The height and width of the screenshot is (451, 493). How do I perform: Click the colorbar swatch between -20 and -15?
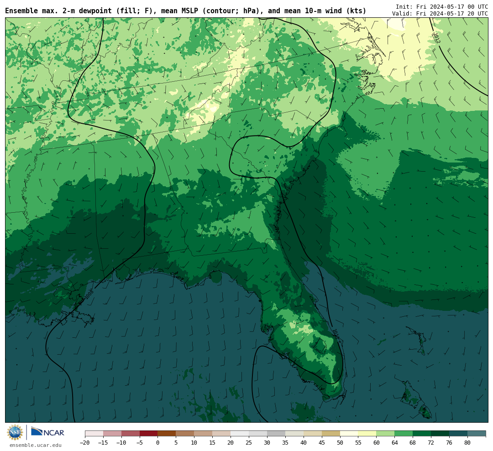[x=94, y=434]
